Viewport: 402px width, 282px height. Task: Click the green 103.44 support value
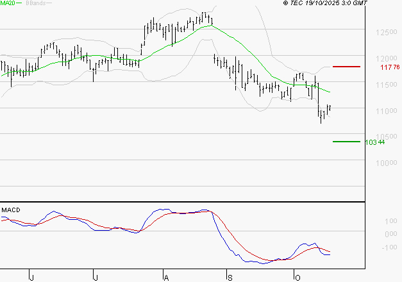[x=375, y=142]
